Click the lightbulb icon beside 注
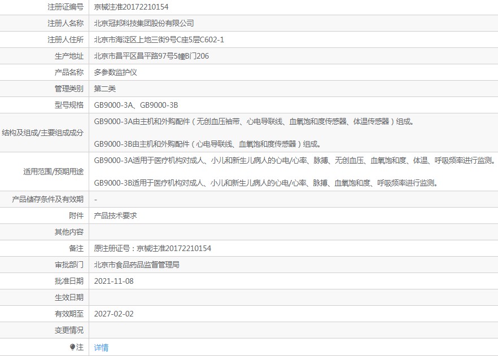 tap(72, 347)
